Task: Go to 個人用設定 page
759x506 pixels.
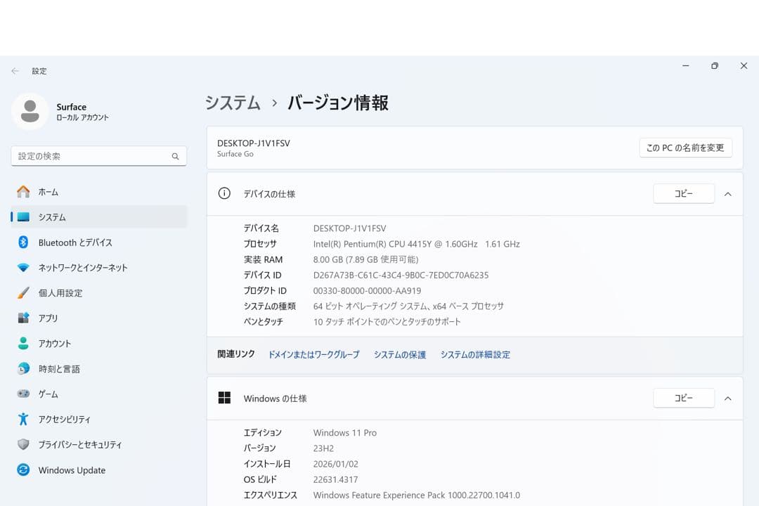Action: click(x=99, y=292)
